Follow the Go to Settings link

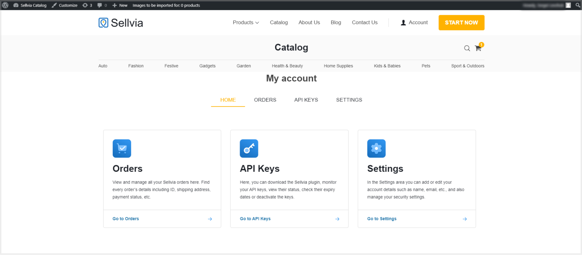(x=382, y=219)
